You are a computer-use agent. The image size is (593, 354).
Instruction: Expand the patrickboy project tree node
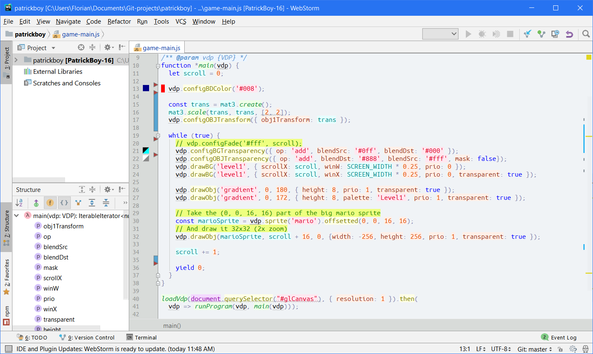click(16, 60)
